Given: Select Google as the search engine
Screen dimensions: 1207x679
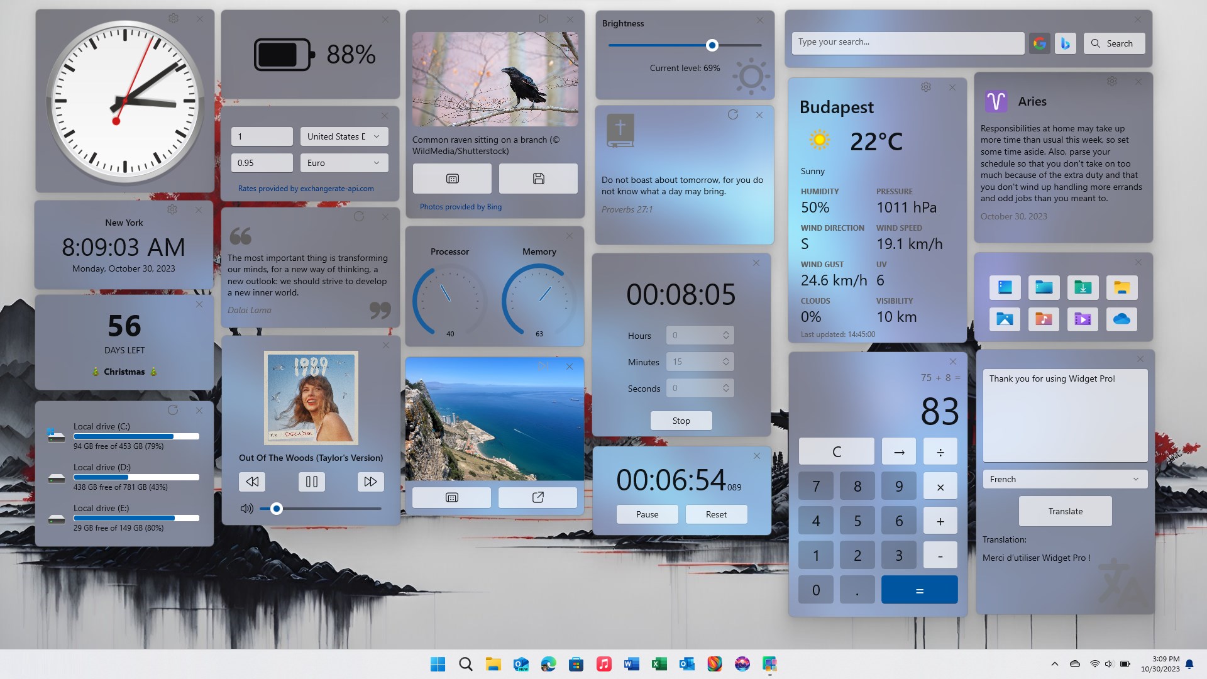Looking at the screenshot, I should coord(1039,43).
